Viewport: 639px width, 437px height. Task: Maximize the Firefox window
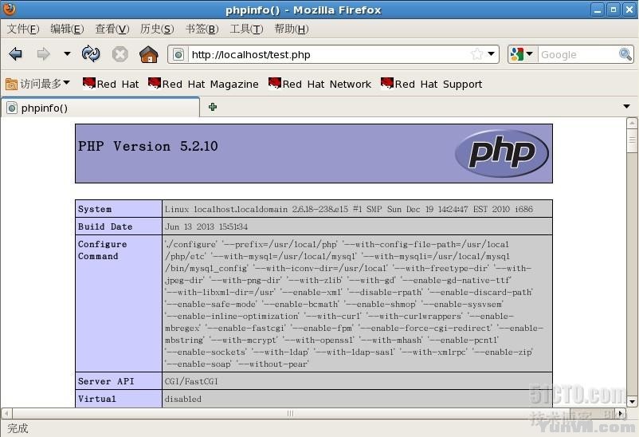[x=613, y=10]
